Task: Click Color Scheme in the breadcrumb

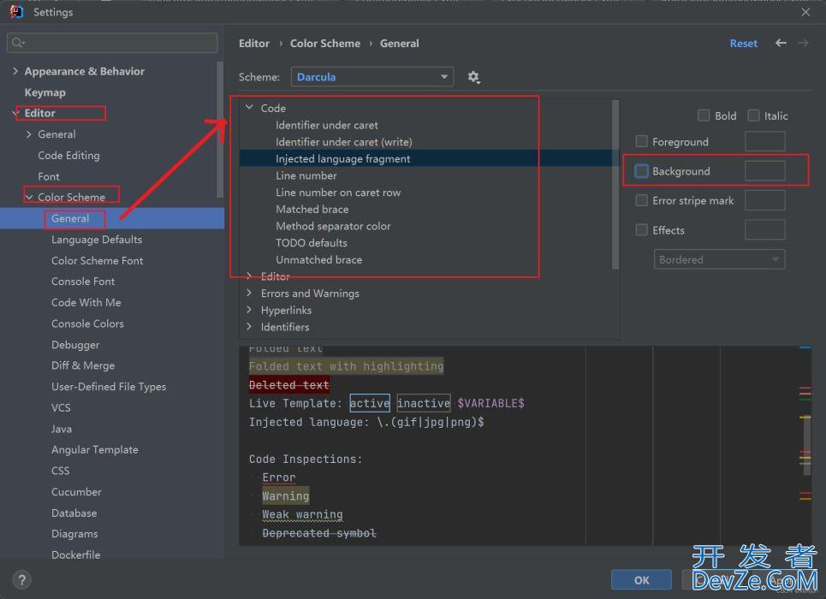Action: 325,43
